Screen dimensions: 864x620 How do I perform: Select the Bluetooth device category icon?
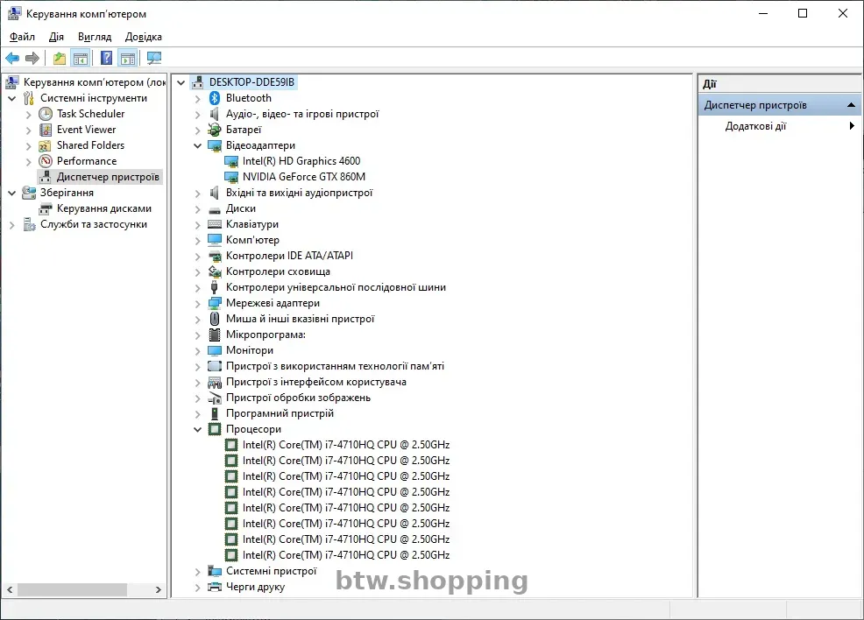[215, 98]
